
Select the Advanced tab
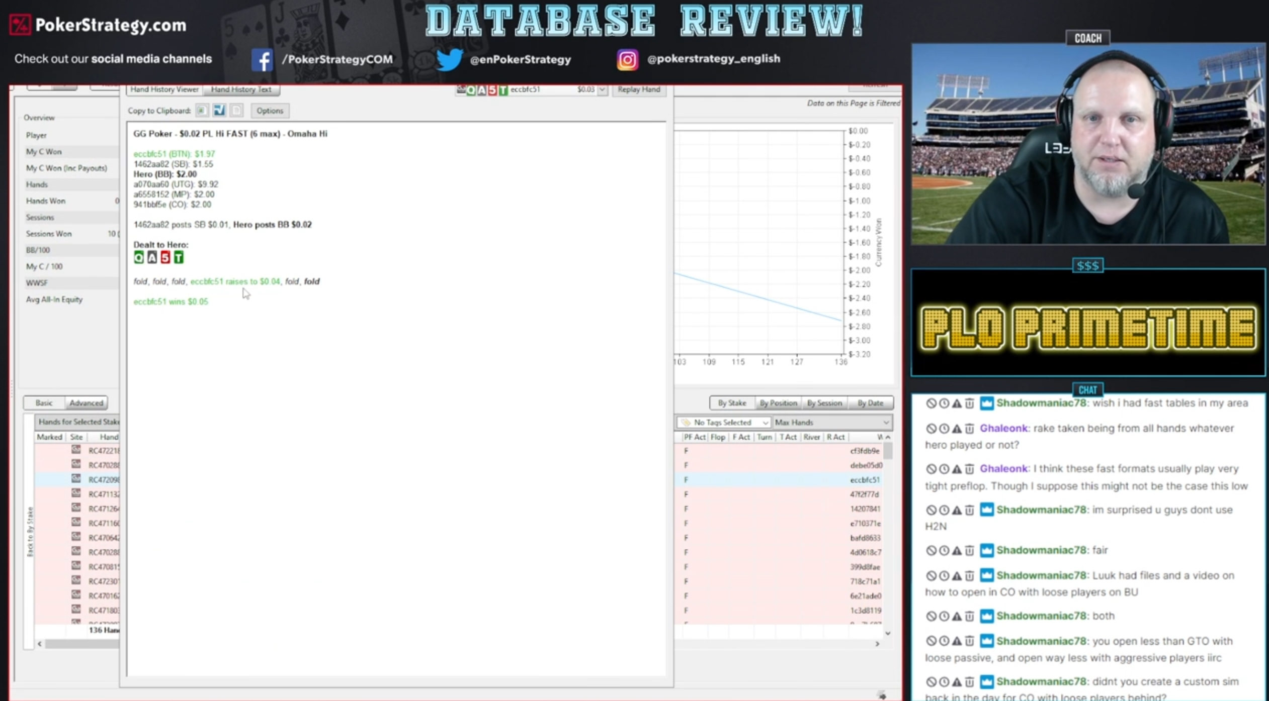click(x=87, y=403)
